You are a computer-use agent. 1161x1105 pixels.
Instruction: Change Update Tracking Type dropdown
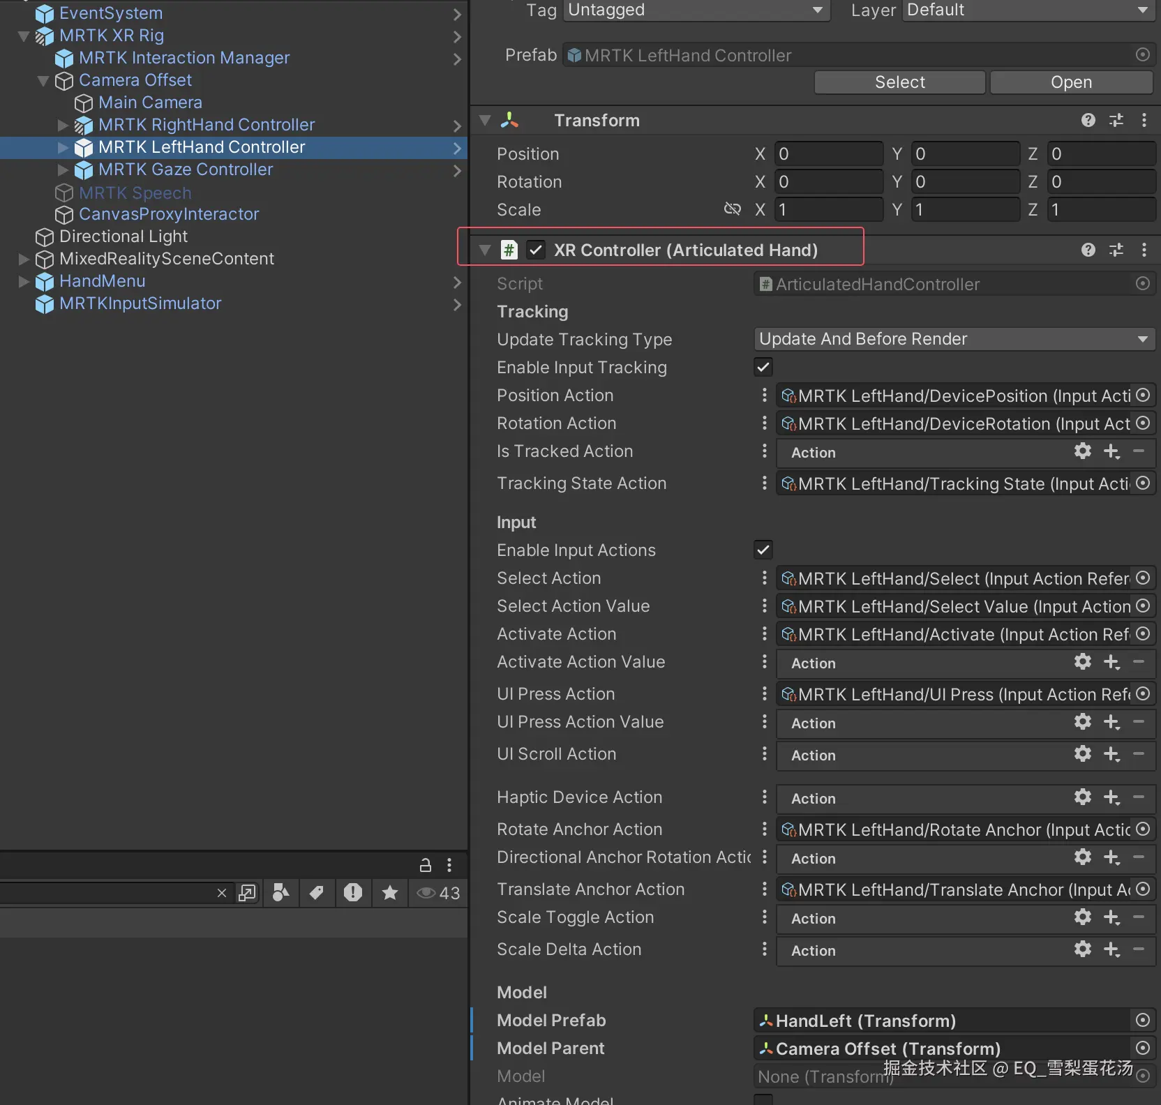tap(954, 339)
